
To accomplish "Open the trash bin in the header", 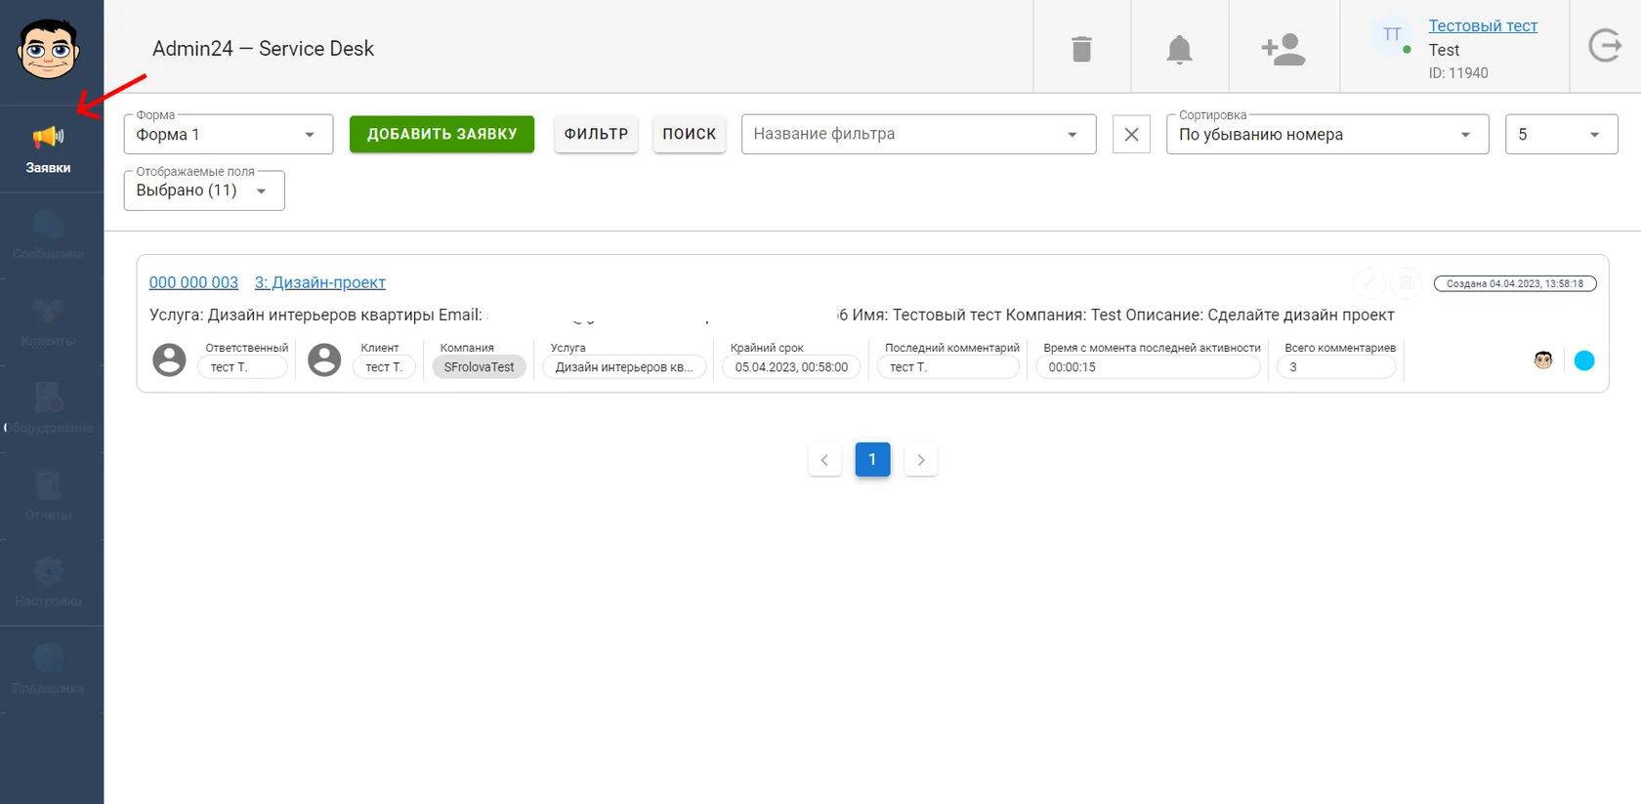I will click(1081, 49).
